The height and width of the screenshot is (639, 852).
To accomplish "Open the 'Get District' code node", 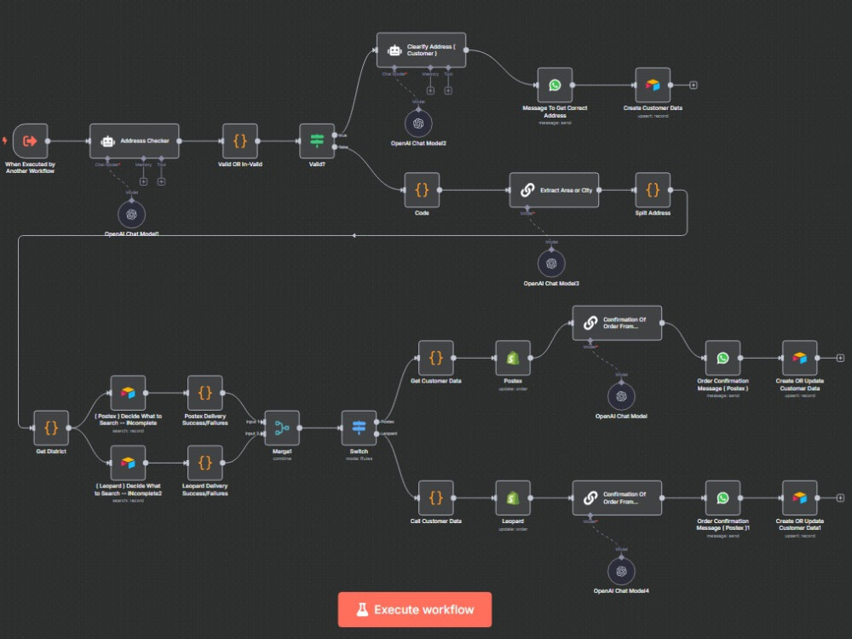I will (x=51, y=428).
